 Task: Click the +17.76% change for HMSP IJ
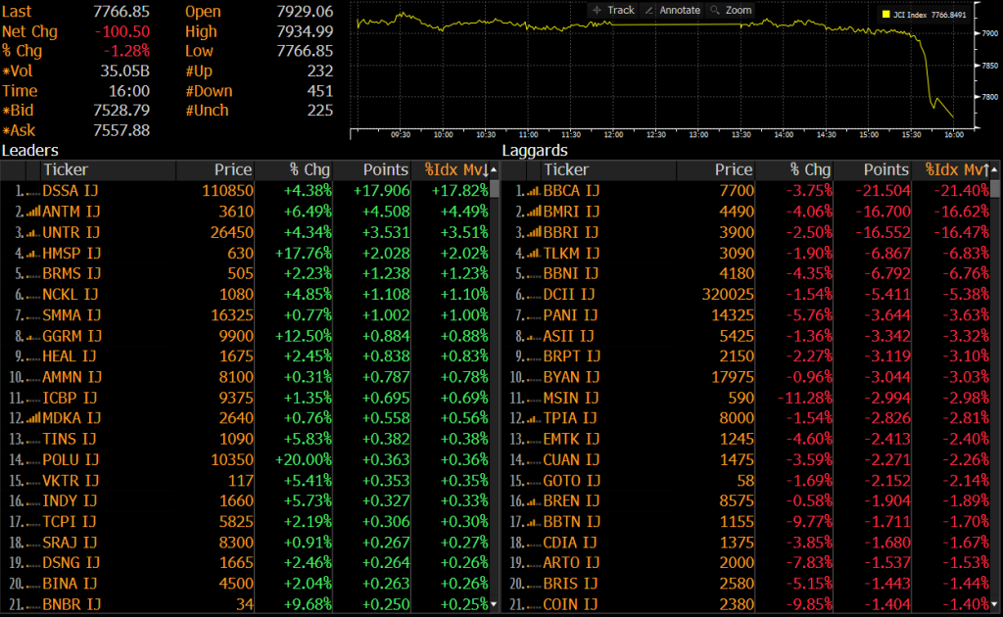click(304, 254)
